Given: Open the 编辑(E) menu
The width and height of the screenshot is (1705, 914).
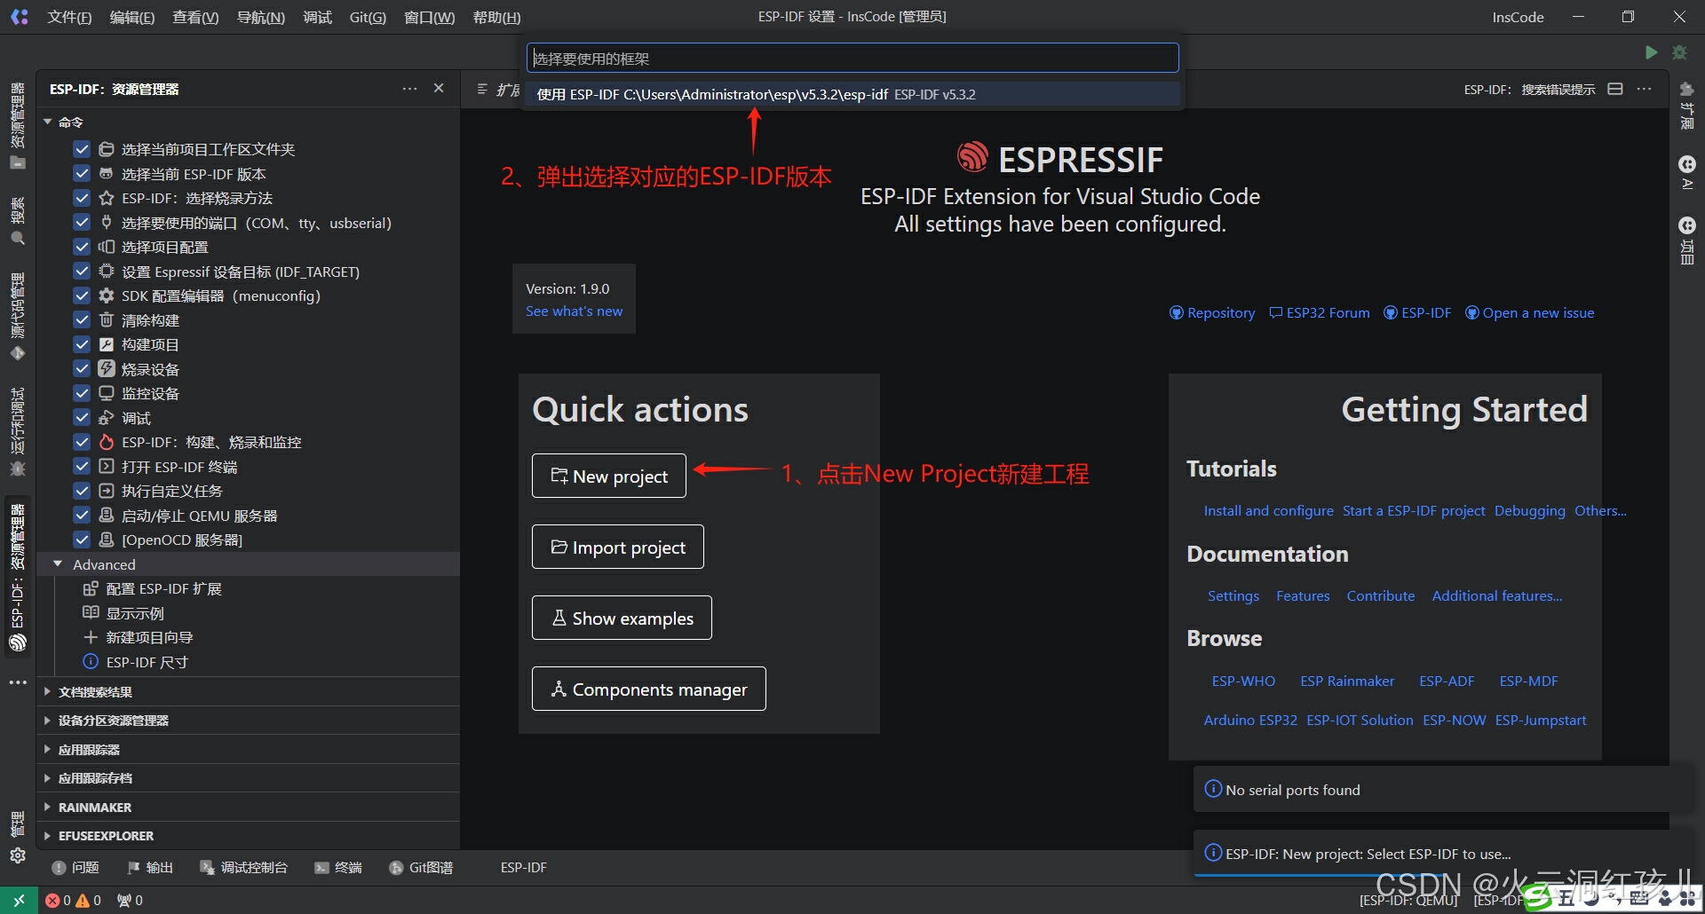Looking at the screenshot, I should [131, 17].
